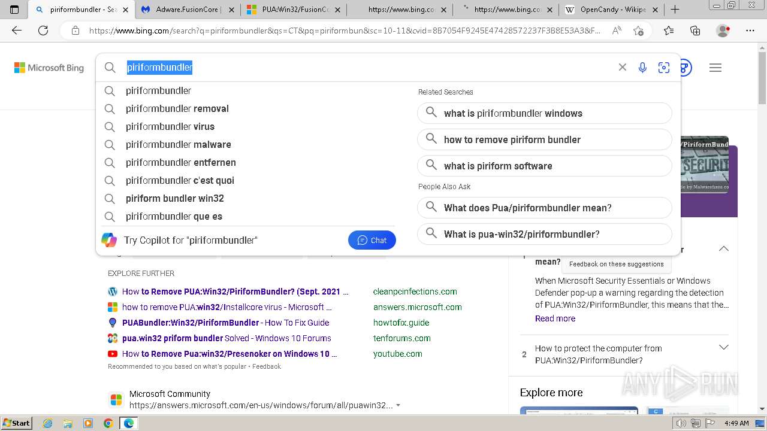Image resolution: width=767 pixels, height=431 pixels.
Task: Click the search magnifier in Bing box
Action: [x=110, y=68]
